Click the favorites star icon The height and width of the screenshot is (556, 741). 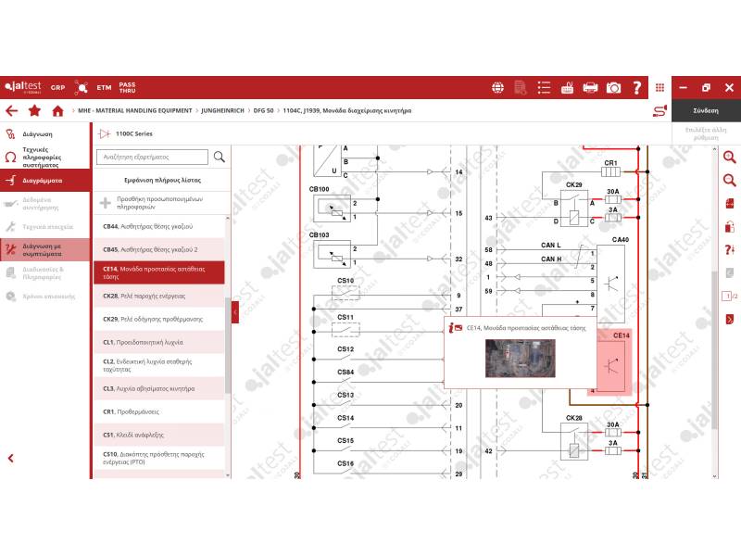pos(34,110)
